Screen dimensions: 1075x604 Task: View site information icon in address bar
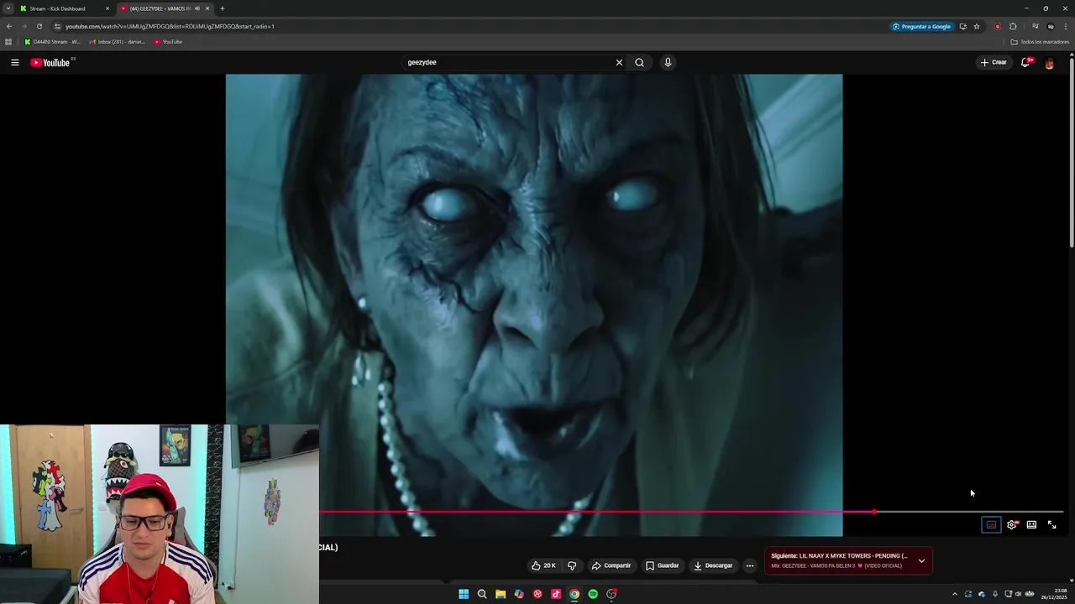(x=56, y=26)
